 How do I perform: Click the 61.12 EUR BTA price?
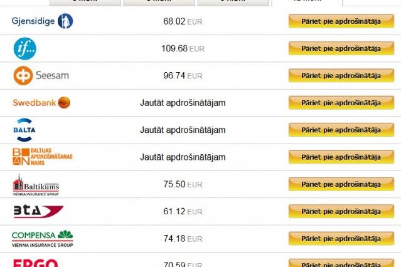183,211
